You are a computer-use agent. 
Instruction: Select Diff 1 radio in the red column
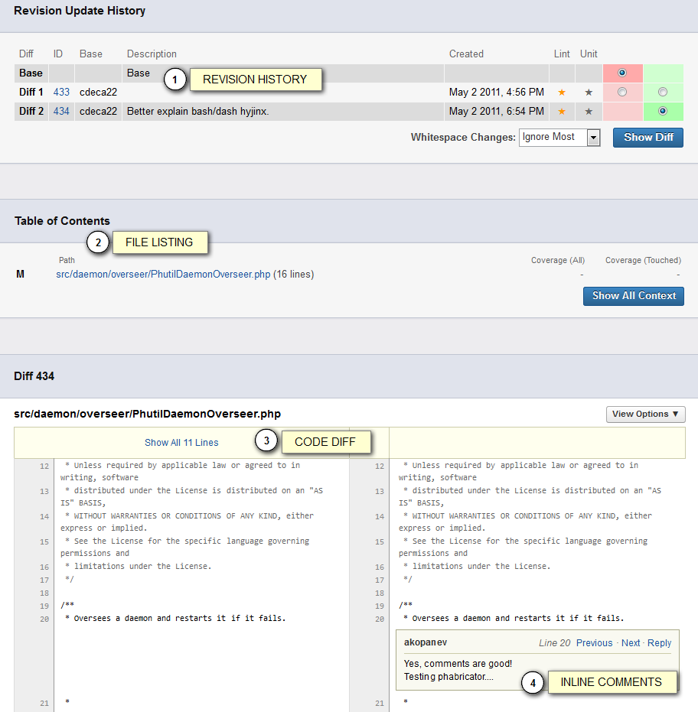(622, 92)
